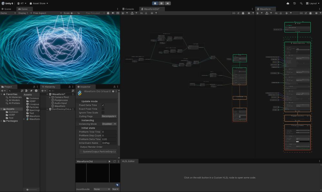Select the Particles asset in Assets list
The height and width of the screenshot is (192, 322).
33,107
